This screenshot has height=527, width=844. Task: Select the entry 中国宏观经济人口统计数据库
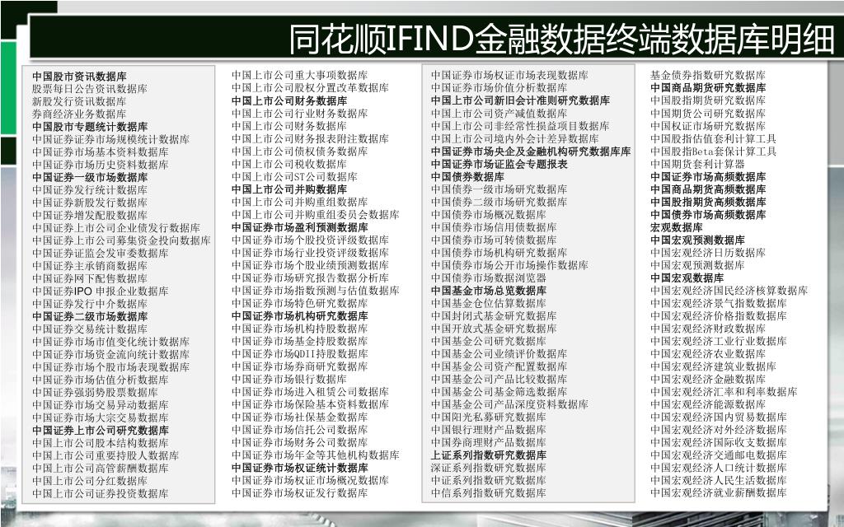point(719,468)
